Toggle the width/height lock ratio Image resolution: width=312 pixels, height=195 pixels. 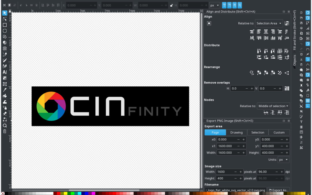(x=172, y=5)
